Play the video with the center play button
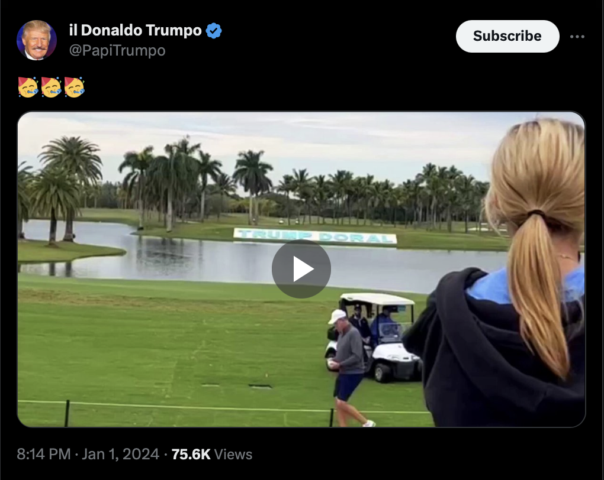The height and width of the screenshot is (480, 604). [x=301, y=269]
